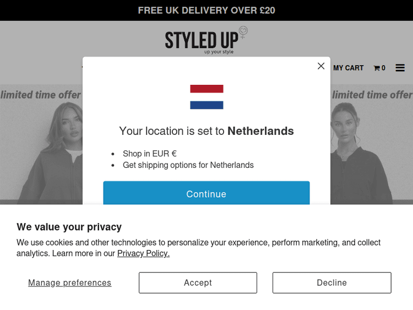The width and height of the screenshot is (413, 310).
Task: Click the 'We value your privacy' heading
Action: (69, 227)
